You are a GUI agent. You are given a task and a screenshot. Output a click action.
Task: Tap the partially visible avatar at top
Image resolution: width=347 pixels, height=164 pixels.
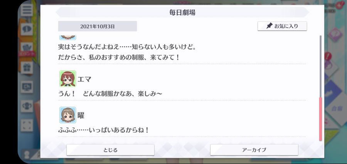[68, 38]
